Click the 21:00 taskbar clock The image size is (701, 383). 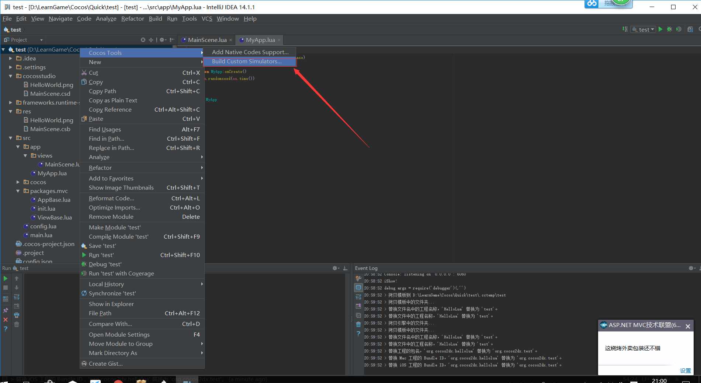point(659,380)
